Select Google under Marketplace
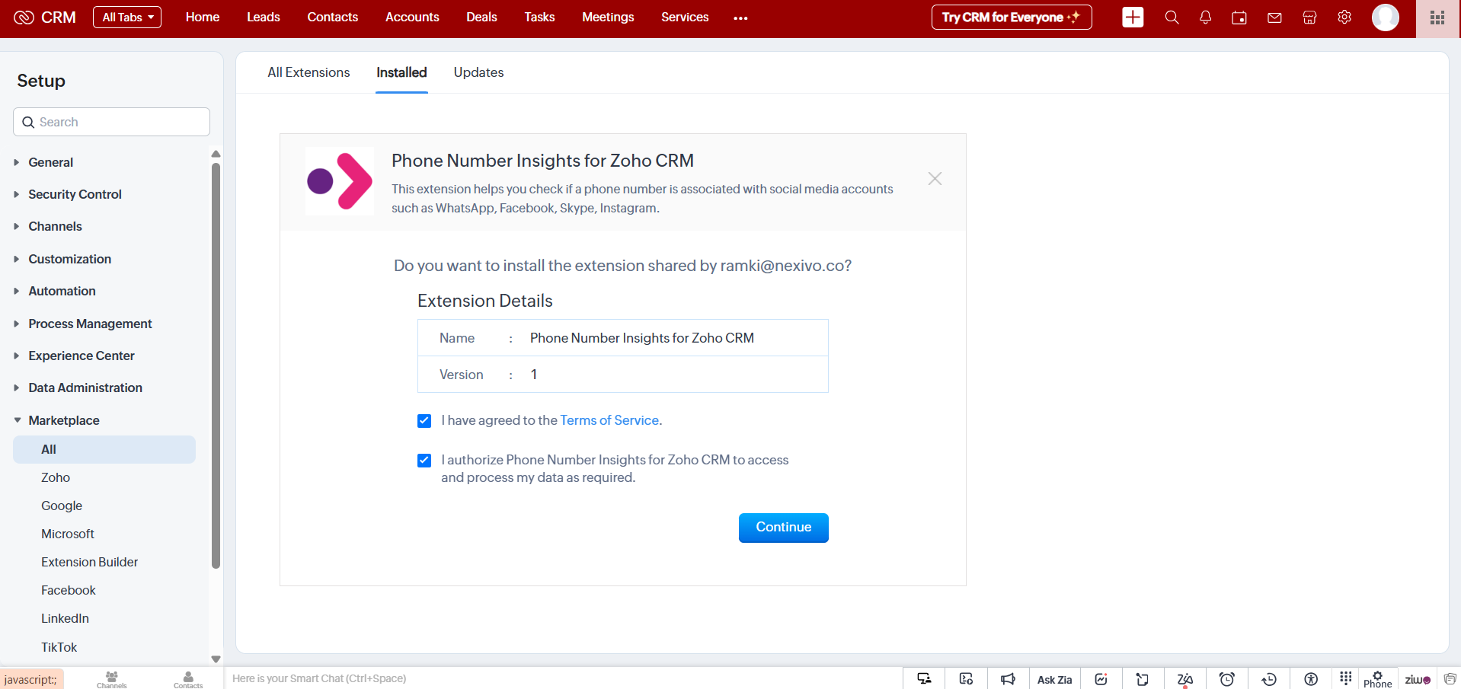 click(62, 506)
